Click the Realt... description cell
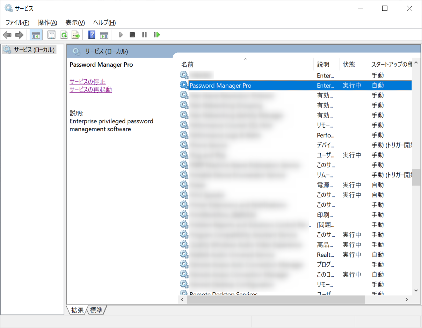Screen dimensions: 422x328 coord(325,255)
